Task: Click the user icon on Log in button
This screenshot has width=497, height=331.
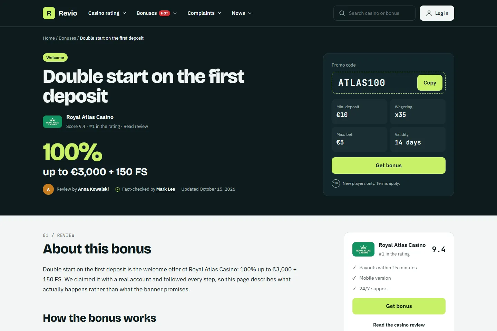Action: click(429, 13)
